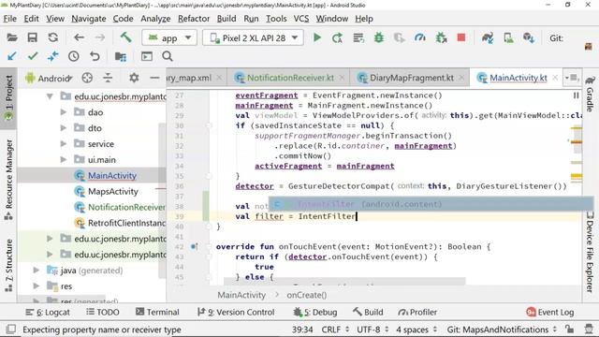Open the TODO tool window
Image resolution: width=599 pixels, height=337 pixels.
(x=103, y=312)
